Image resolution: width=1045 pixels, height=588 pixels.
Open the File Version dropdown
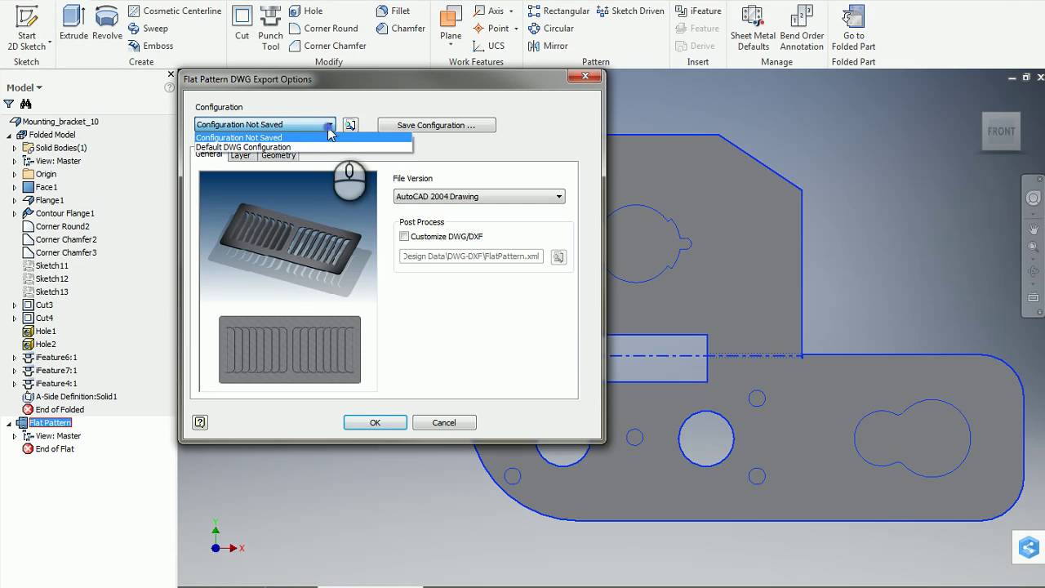(x=479, y=196)
